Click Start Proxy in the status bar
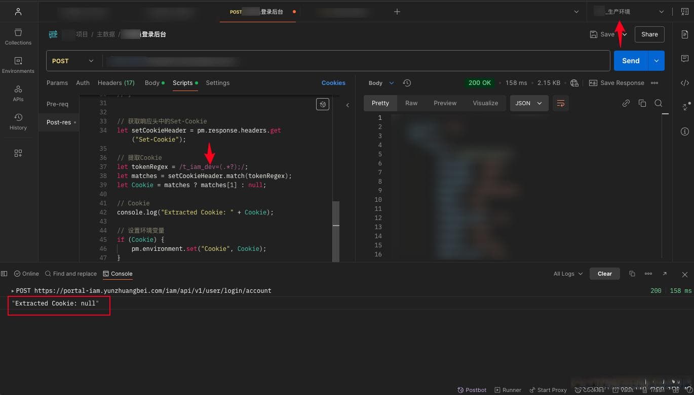Image resolution: width=694 pixels, height=395 pixels. (548, 390)
